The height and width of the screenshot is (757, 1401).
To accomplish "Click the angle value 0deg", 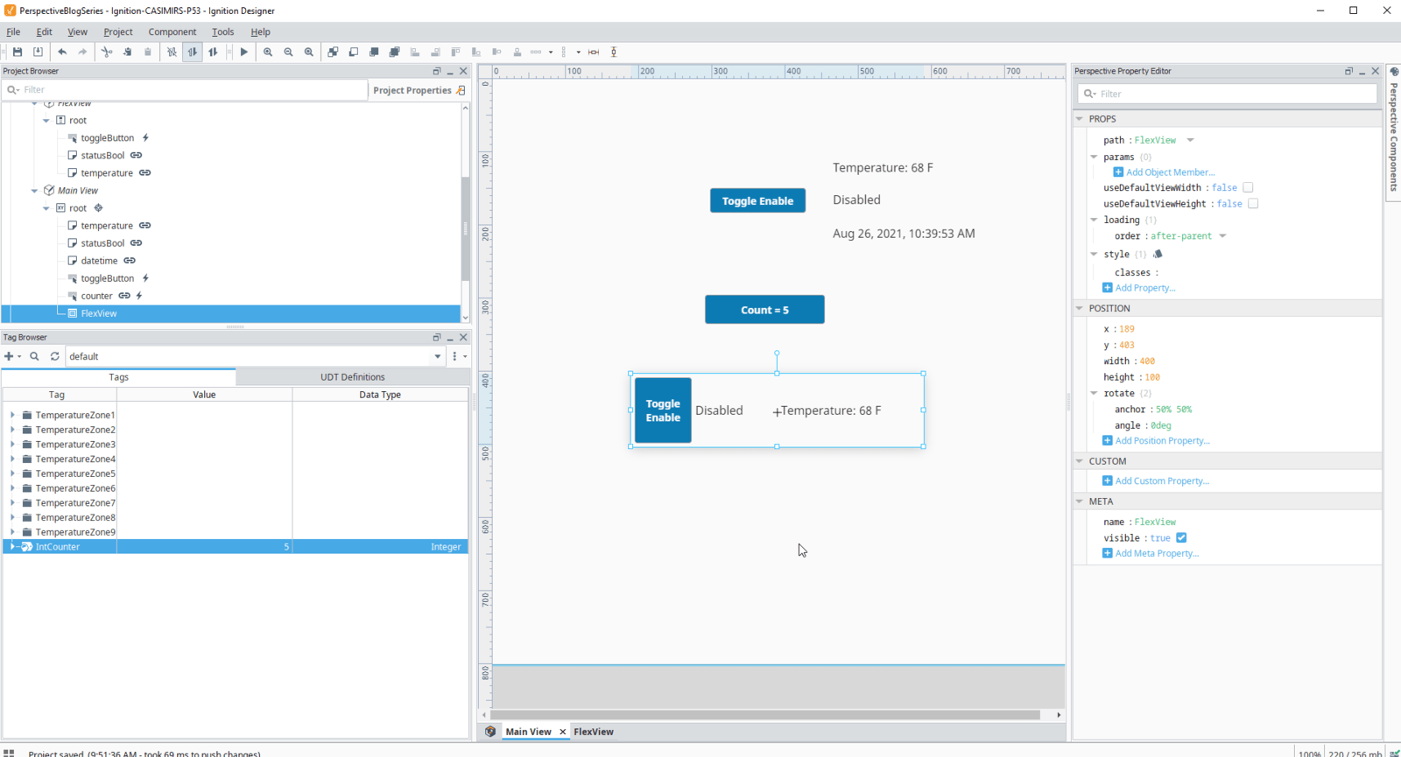I will coord(1161,425).
